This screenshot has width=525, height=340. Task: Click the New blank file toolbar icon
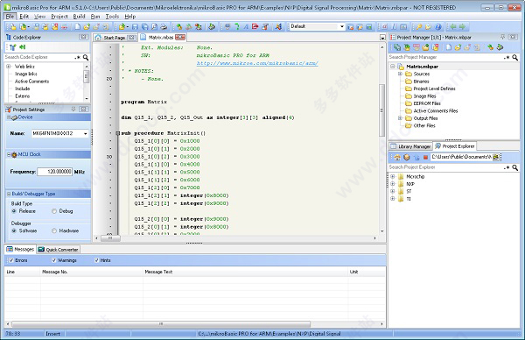pos(77,26)
